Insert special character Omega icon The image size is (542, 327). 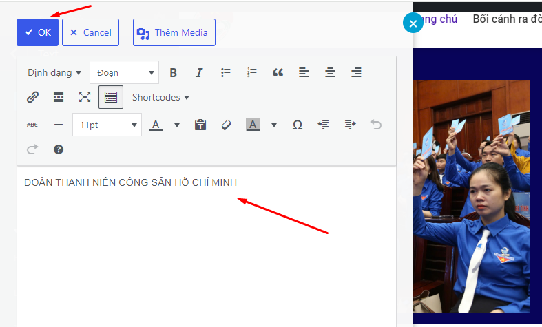pos(298,125)
